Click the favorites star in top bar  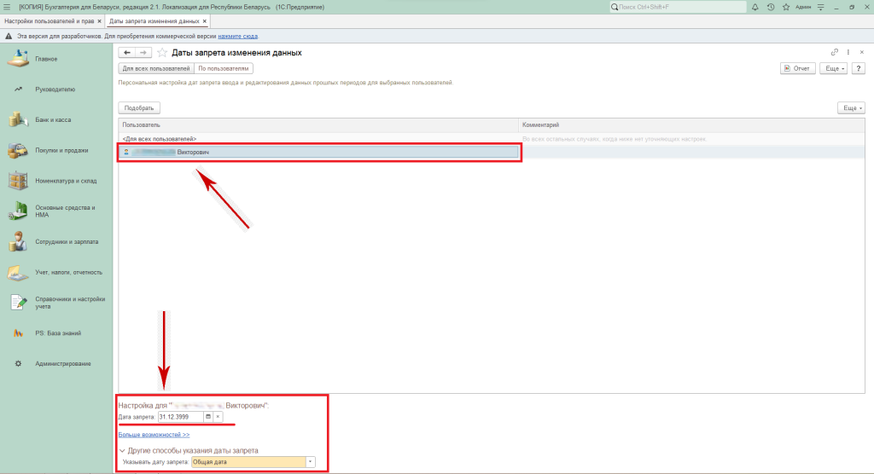tap(784, 7)
